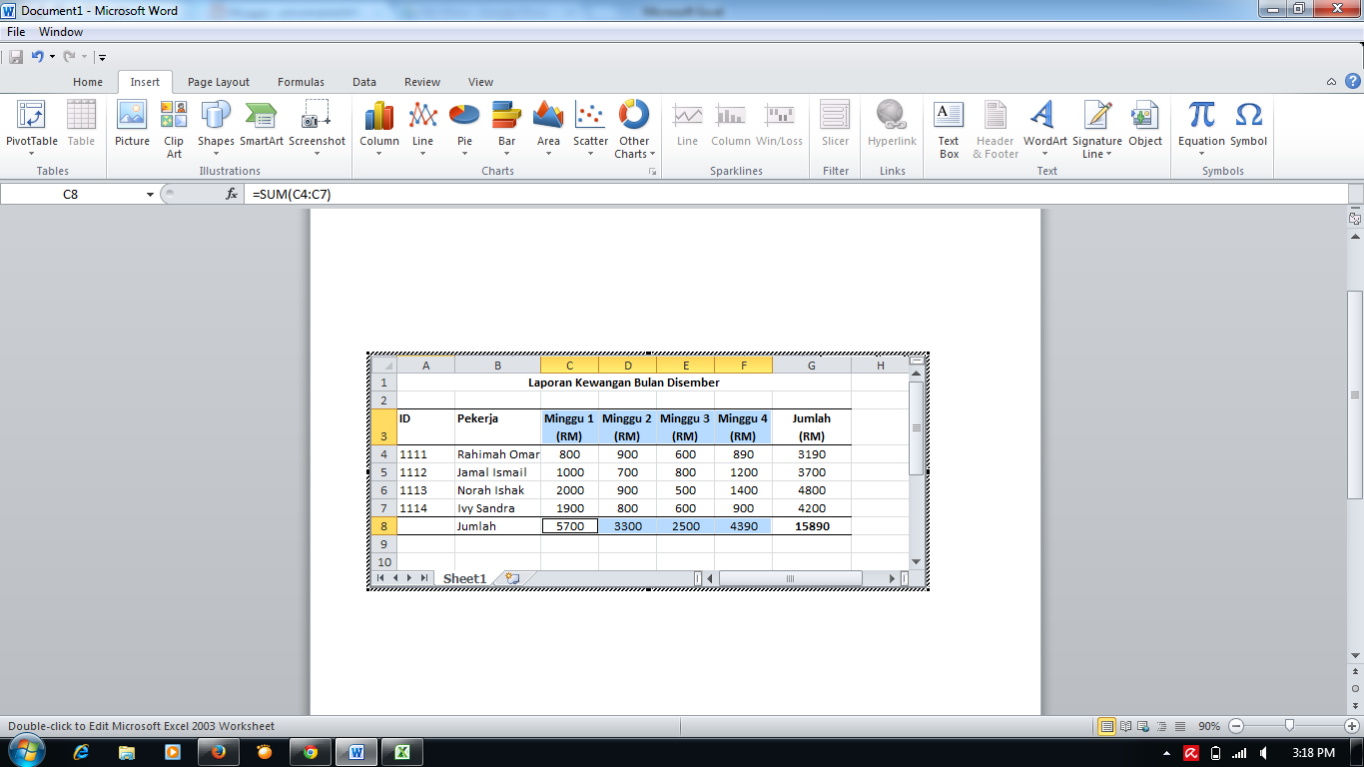Viewport: 1364px width, 767px height.
Task: Open the Charts dialog launcher
Action: pyautogui.click(x=653, y=172)
